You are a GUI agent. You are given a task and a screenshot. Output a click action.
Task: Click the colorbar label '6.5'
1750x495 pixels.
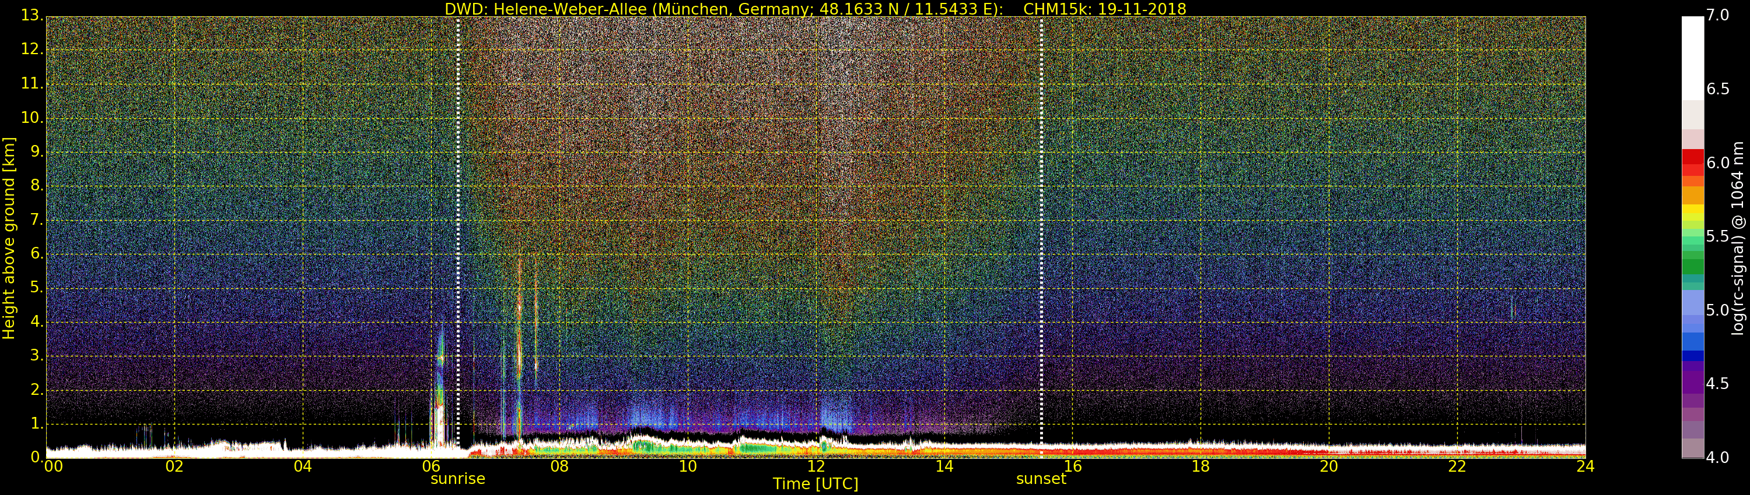click(x=1717, y=90)
